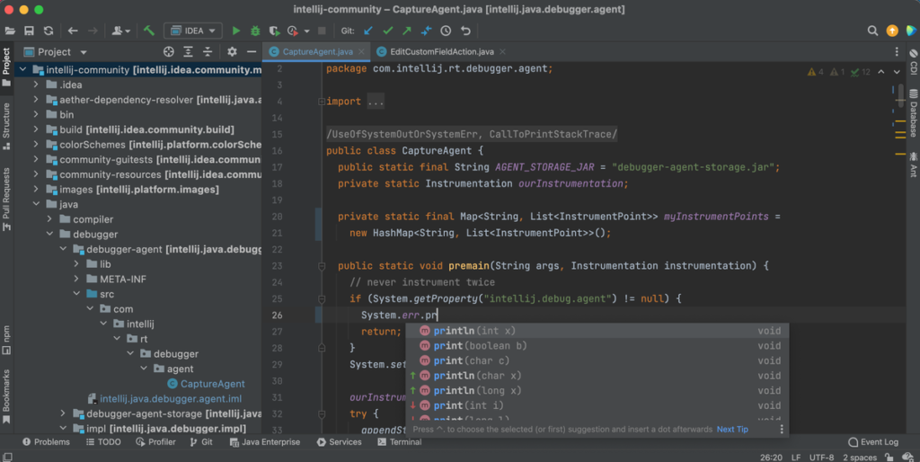Expand the .idea folder
The height and width of the screenshot is (462, 920).
[36, 84]
